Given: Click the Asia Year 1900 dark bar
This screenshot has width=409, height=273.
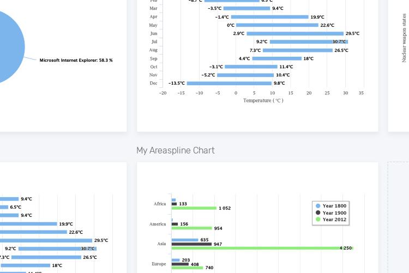Looking at the screenshot, I should coord(192,244).
